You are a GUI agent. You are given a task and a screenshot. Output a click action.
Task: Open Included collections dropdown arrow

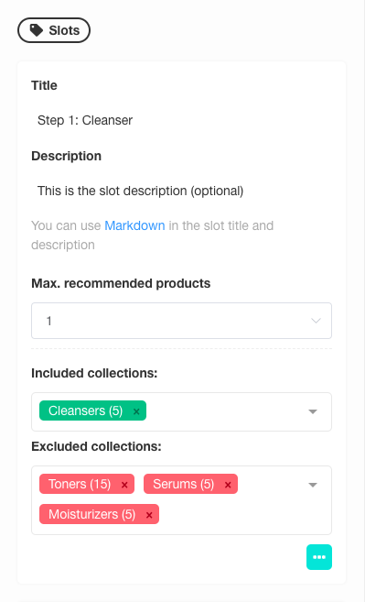tap(313, 411)
